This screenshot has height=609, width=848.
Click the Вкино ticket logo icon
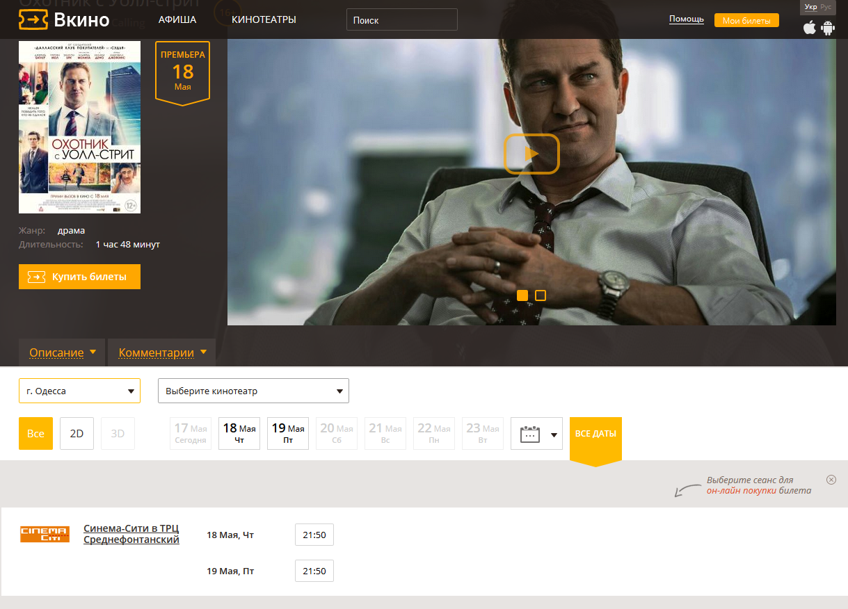pyautogui.click(x=33, y=19)
